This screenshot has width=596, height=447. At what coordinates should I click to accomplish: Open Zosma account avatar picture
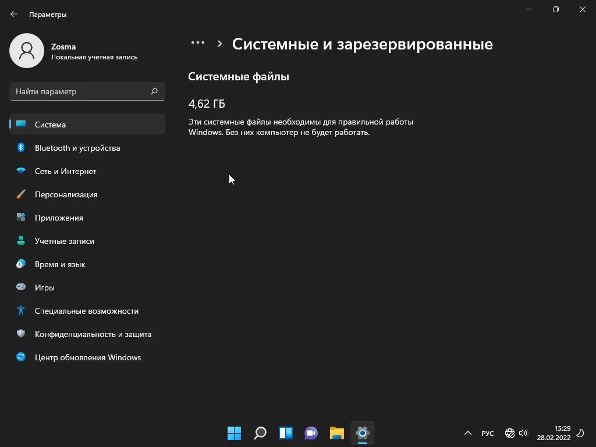pos(27,51)
